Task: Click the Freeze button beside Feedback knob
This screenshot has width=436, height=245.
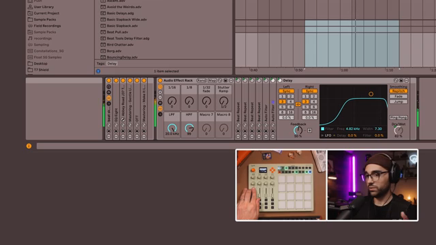Action: (x=309, y=130)
